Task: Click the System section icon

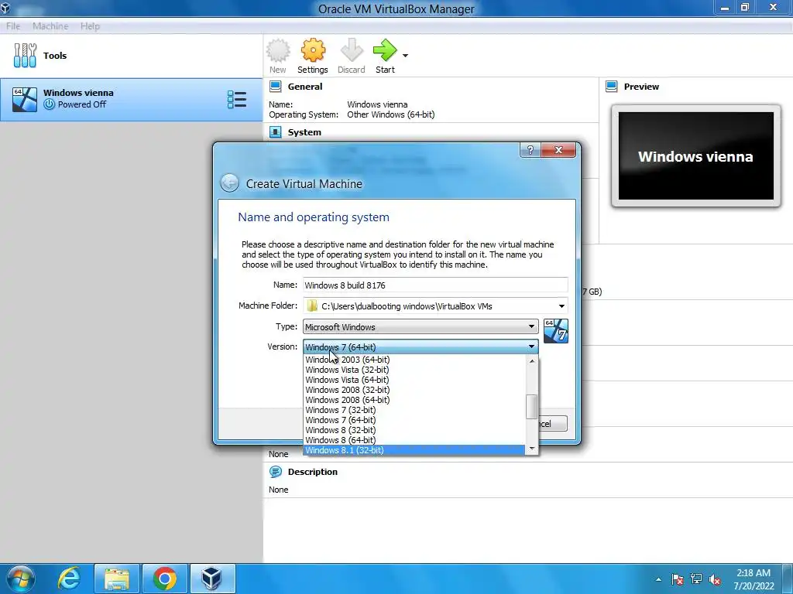Action: pyautogui.click(x=275, y=132)
